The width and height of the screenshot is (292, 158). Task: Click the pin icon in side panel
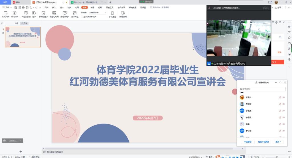click(x=280, y=22)
